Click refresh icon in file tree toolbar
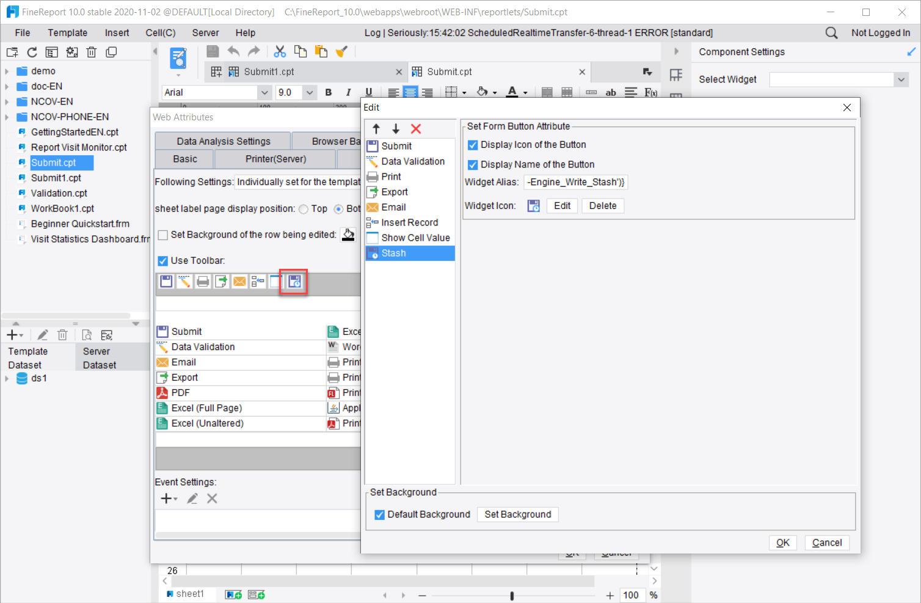The height and width of the screenshot is (603, 921). (x=32, y=53)
